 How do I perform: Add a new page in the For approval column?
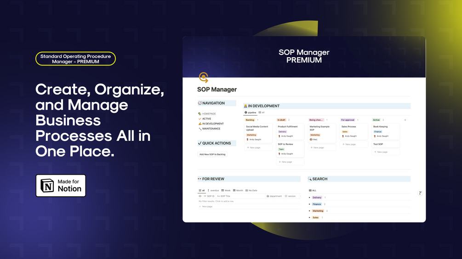coord(354,144)
